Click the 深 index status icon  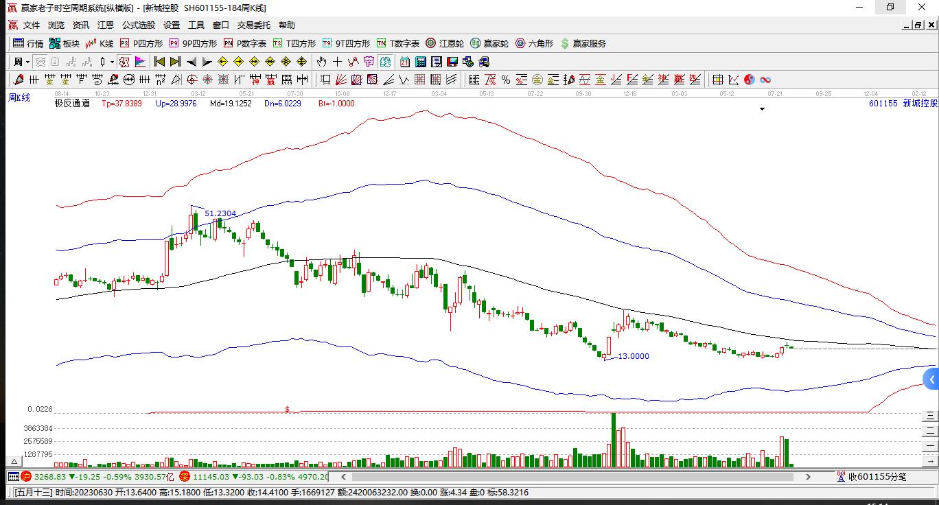tap(184, 476)
